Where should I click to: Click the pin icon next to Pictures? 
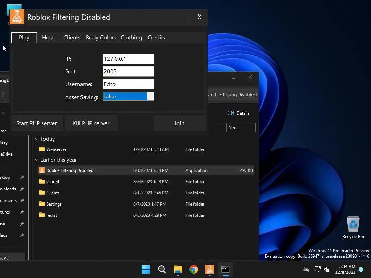tap(22, 212)
